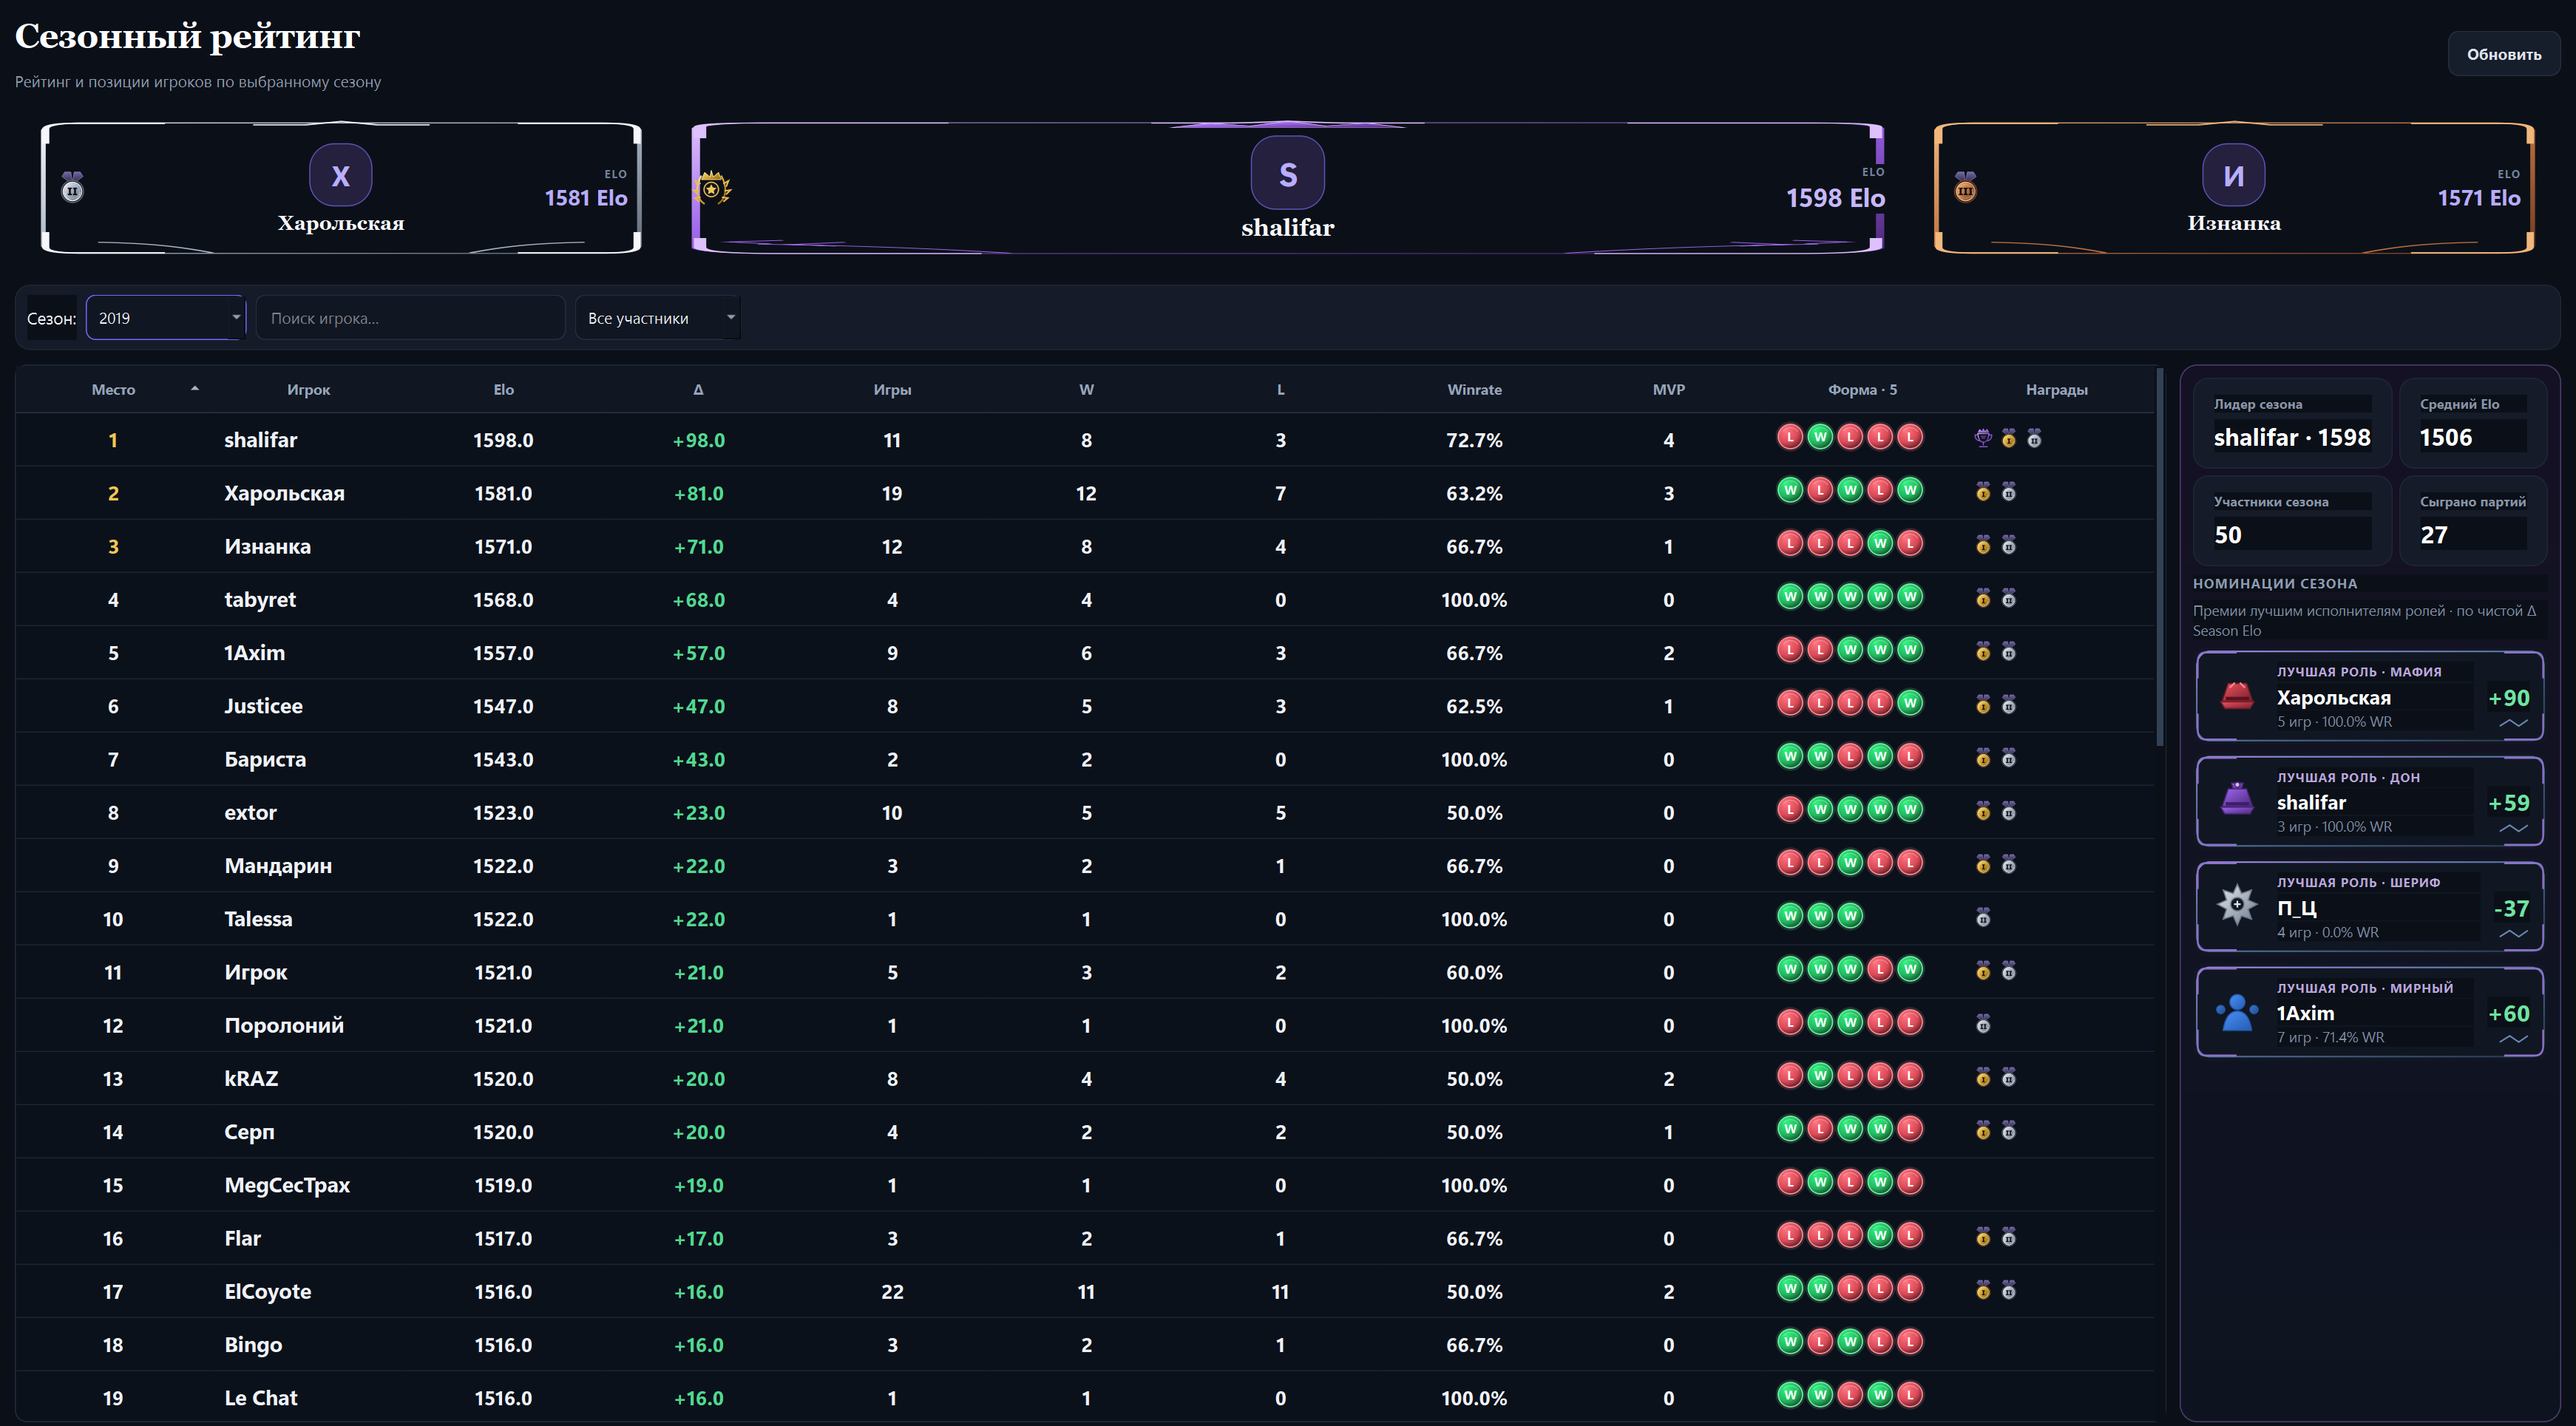
Task: Click the silver II medal in 1Axim's row
Action: (2009, 651)
